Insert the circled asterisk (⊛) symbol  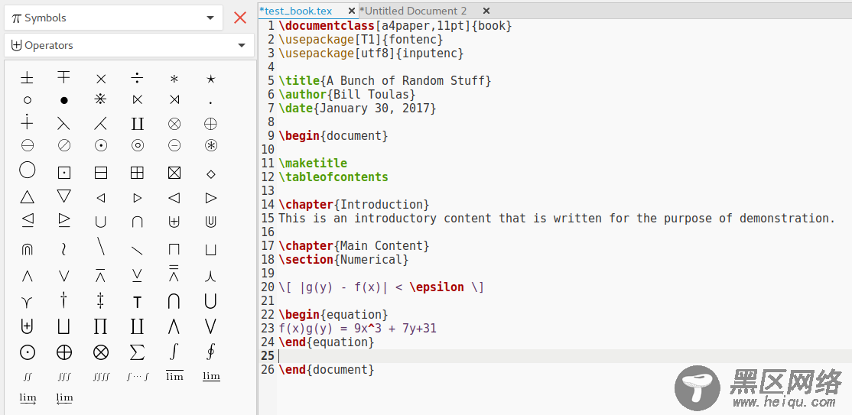(211, 145)
